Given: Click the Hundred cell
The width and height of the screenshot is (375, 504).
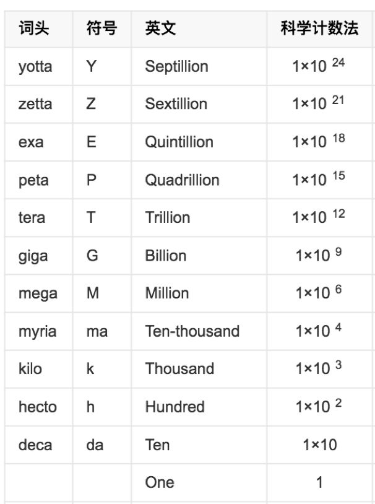Looking at the screenshot, I should click(175, 407).
